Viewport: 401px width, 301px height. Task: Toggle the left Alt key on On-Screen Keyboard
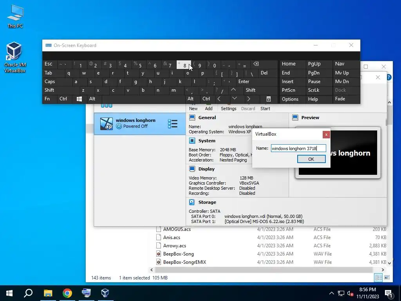point(94,99)
